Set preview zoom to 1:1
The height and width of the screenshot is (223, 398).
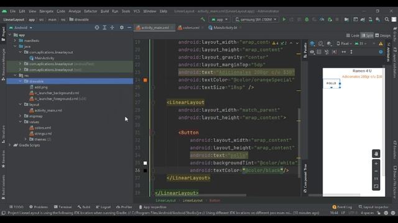pos(376,179)
